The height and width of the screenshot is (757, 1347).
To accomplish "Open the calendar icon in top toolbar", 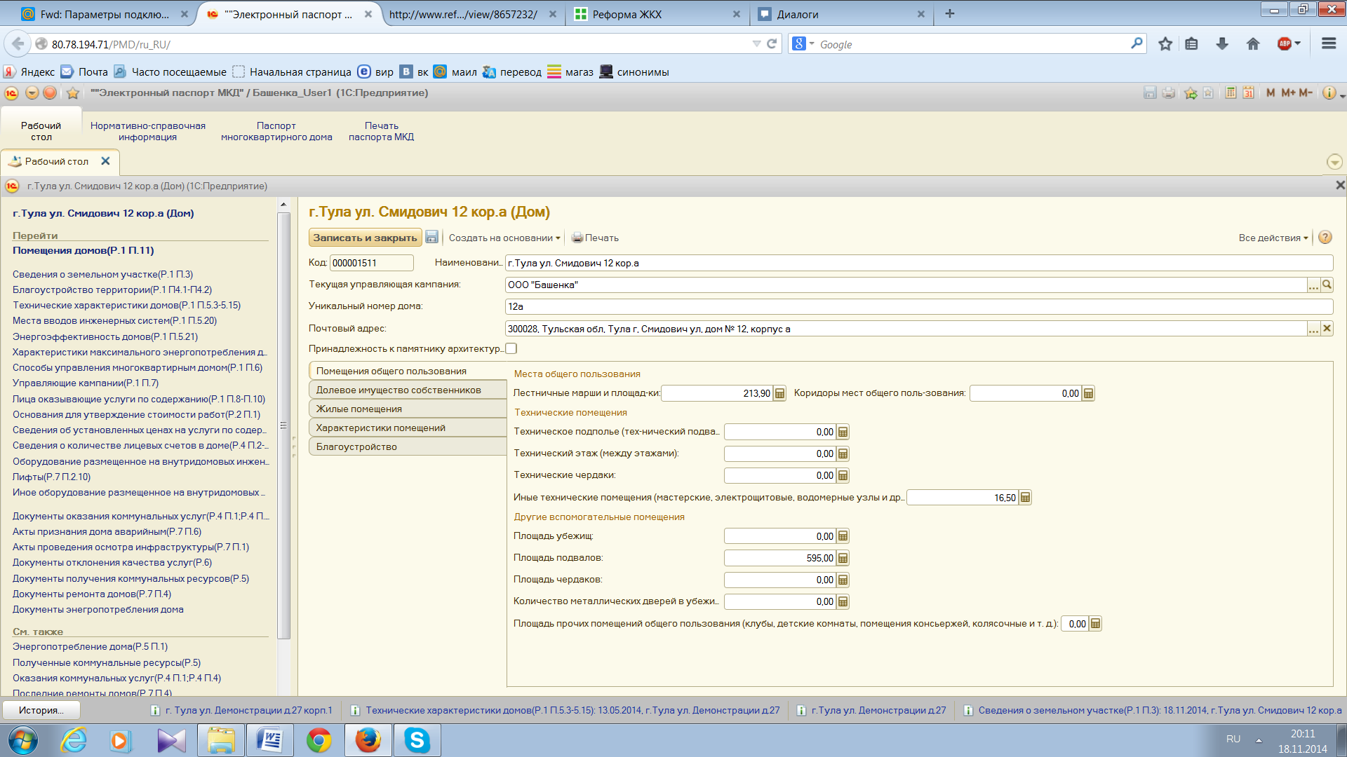I will [1248, 93].
